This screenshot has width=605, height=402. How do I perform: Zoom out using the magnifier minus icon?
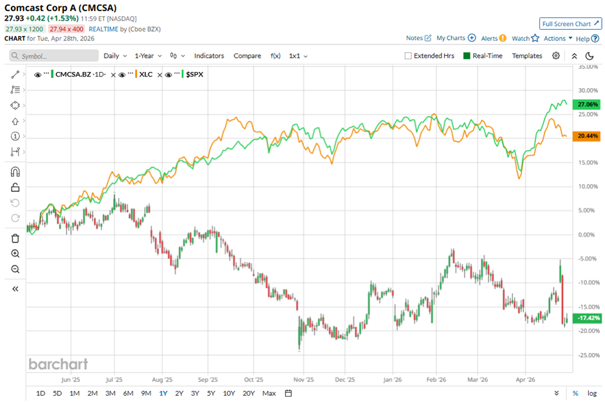coord(15,269)
